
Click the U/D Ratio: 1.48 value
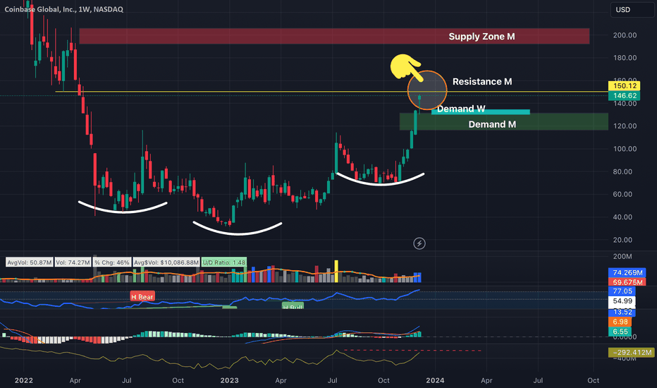(x=224, y=262)
